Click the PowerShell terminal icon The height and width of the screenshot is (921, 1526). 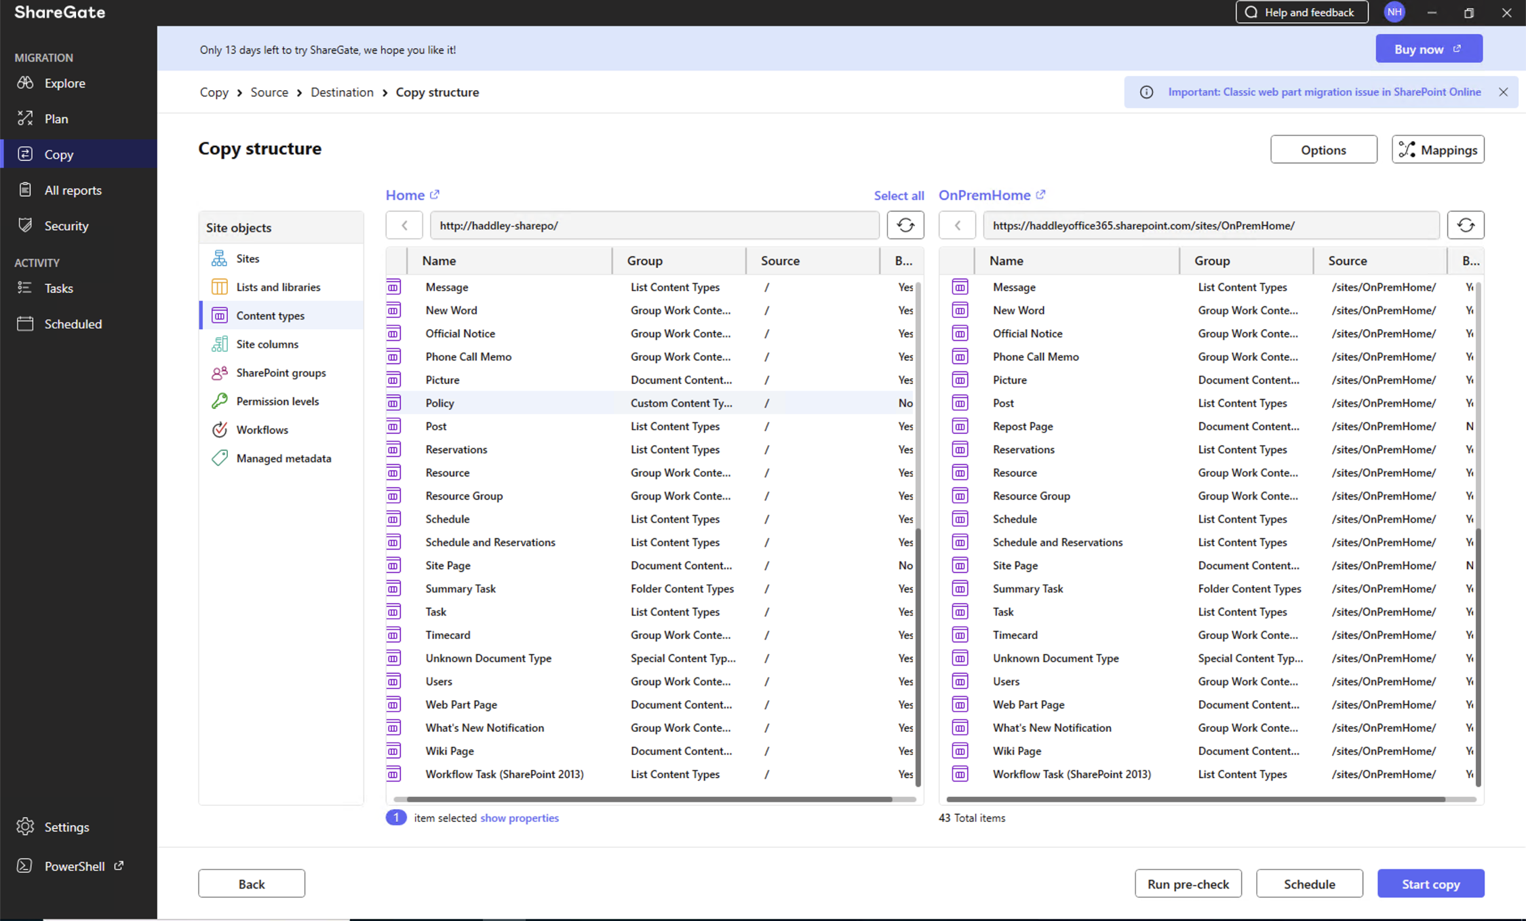click(x=25, y=866)
